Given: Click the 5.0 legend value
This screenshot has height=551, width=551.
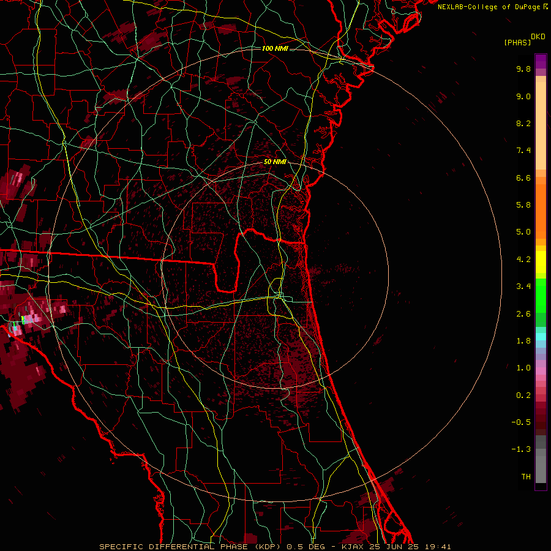Looking at the screenshot, I should [x=523, y=232].
